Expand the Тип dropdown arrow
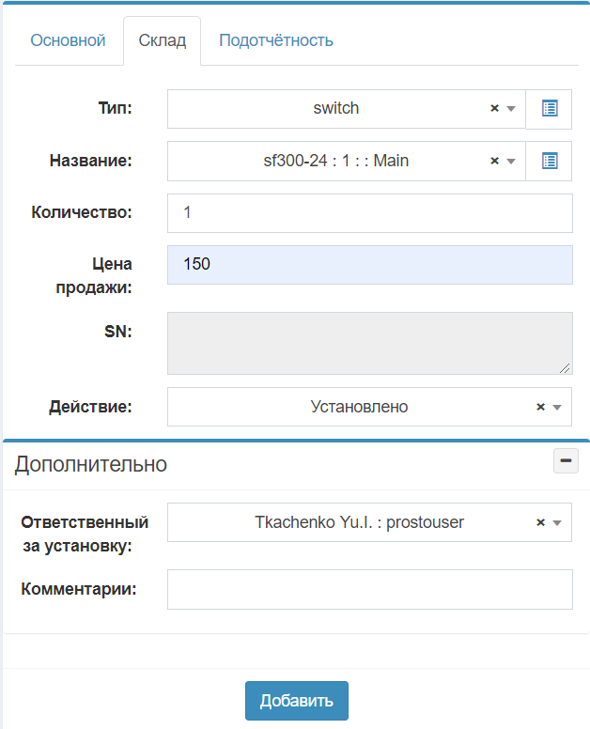Viewport: 590px width, 729px height. pyautogui.click(x=511, y=108)
